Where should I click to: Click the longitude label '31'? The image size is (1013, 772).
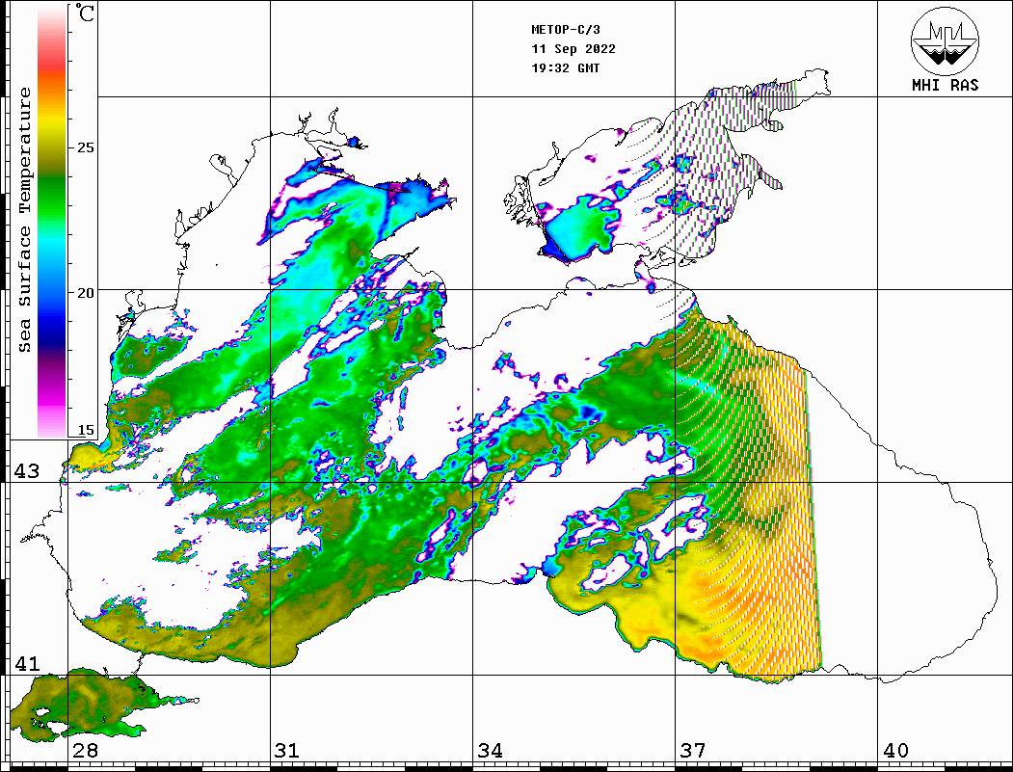coord(287,750)
